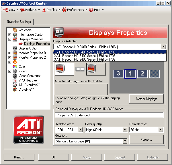The height and width of the screenshot is (165, 172).
Task: Click the attached disabled displays box
Action: (x=81, y=90)
